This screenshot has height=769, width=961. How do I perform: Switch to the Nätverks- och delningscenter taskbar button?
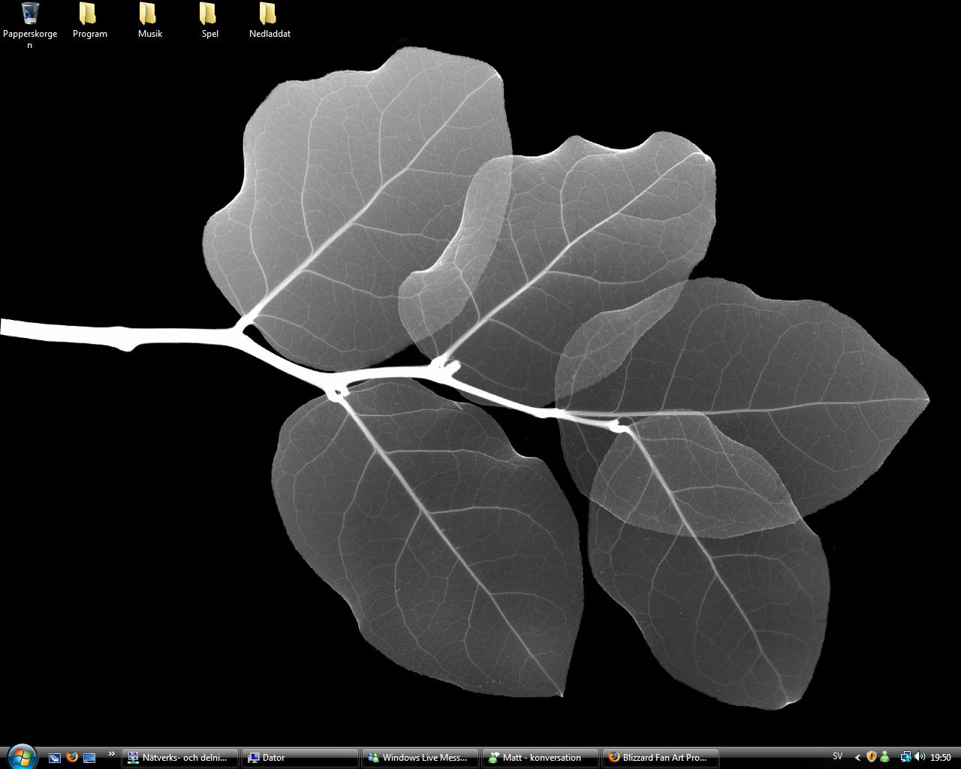coord(180,758)
